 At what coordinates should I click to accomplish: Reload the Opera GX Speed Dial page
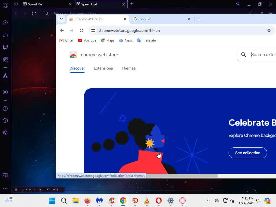tap(34, 13)
